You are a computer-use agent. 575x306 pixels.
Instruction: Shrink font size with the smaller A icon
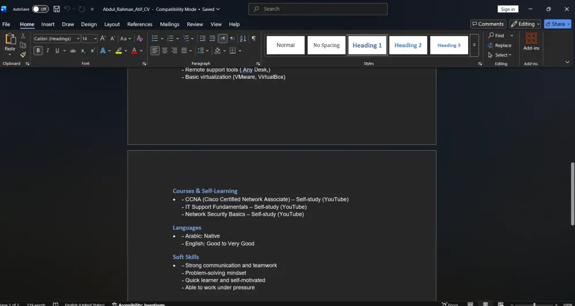[113, 39]
